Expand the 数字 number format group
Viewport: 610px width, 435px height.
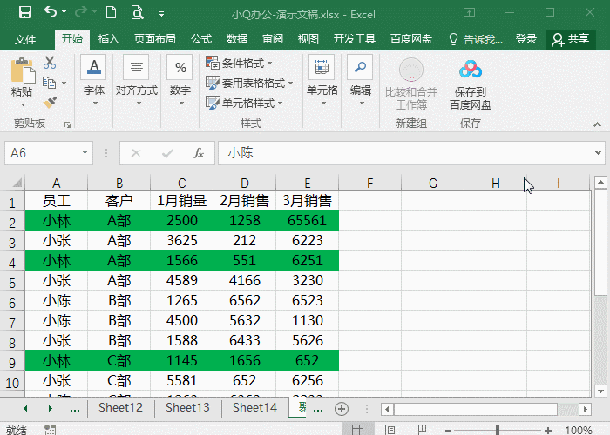coord(180,80)
